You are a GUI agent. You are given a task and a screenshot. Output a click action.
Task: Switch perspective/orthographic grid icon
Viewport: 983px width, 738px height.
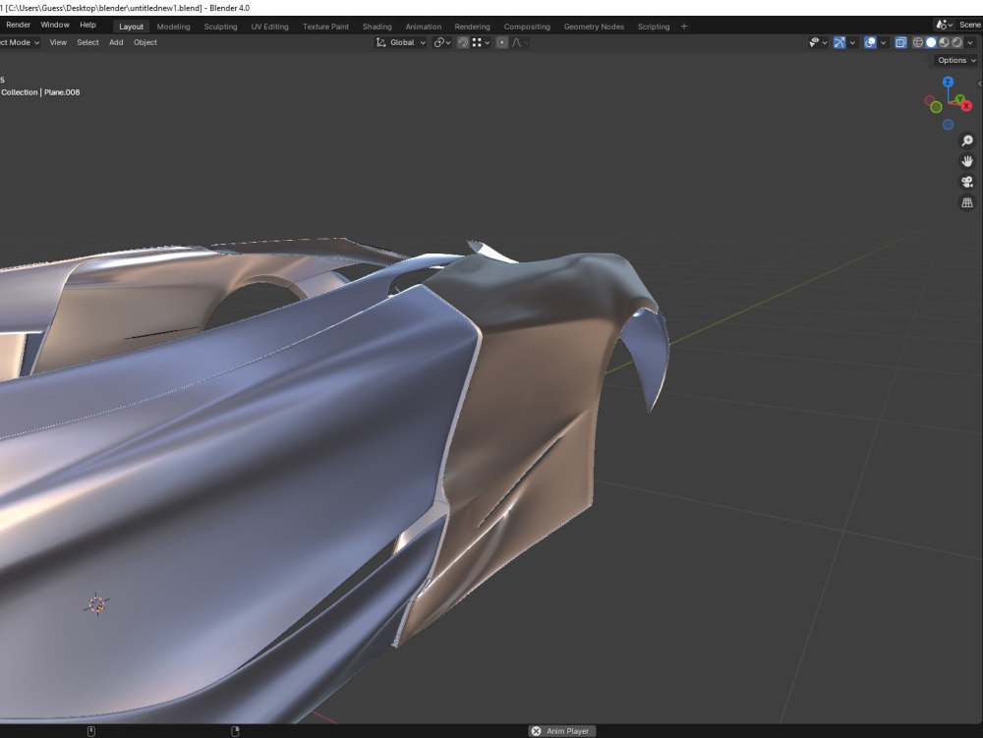pyautogui.click(x=967, y=202)
